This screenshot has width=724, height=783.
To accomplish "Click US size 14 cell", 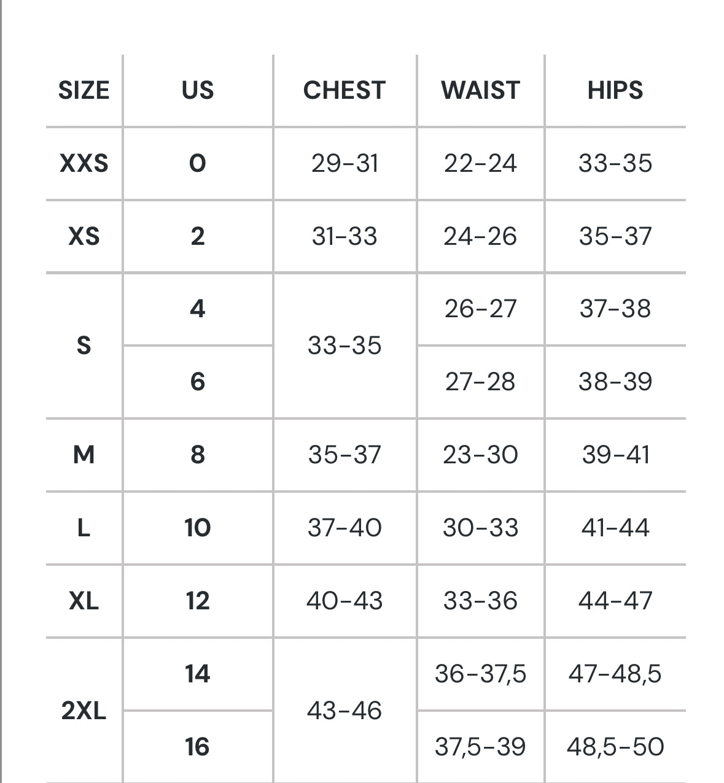I will tap(198, 674).
